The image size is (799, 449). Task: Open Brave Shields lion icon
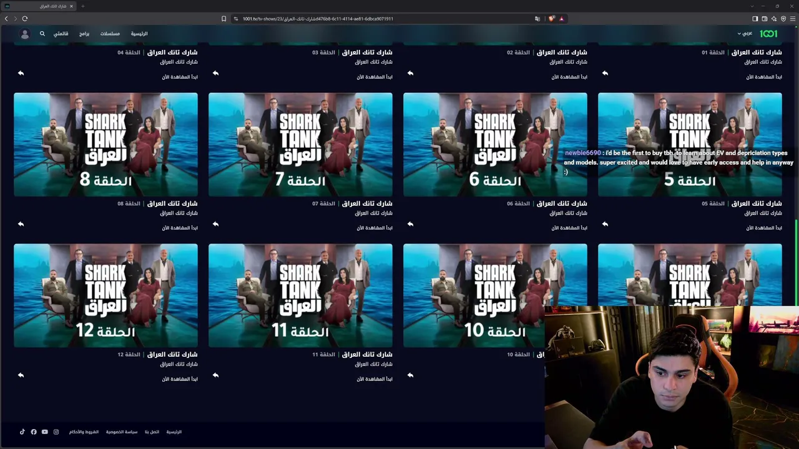551,19
